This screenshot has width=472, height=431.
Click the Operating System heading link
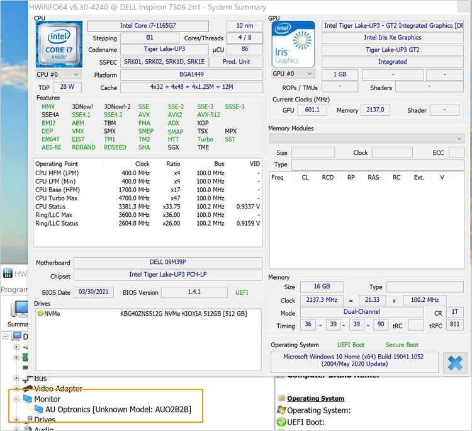coord(315,398)
